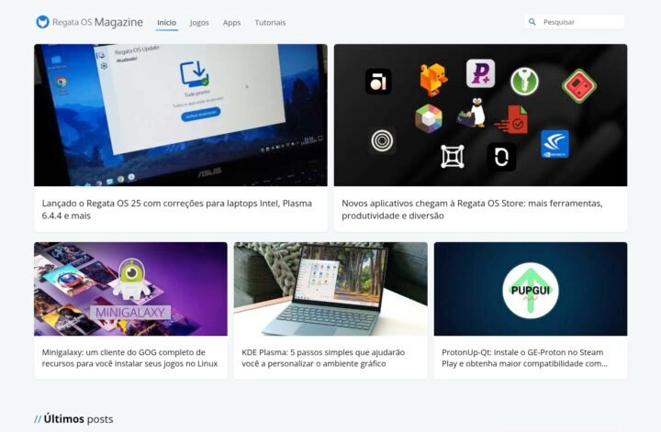Open the Minigalaxy article thumbnail
The width and height of the screenshot is (661, 432).
(130, 289)
